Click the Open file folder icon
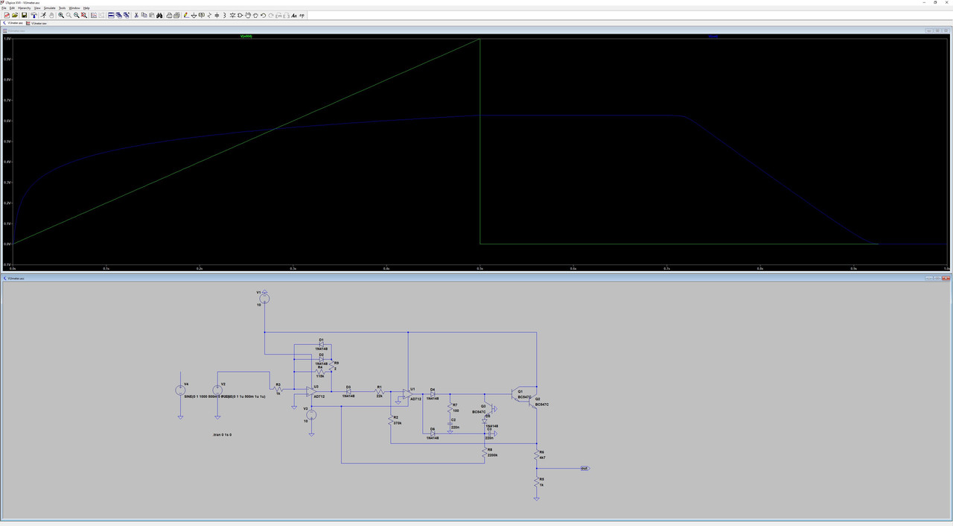This screenshot has width=953, height=526. click(x=15, y=15)
